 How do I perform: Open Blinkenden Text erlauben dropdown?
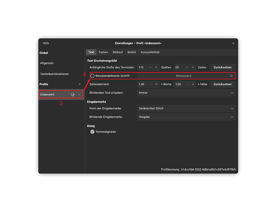point(186,93)
